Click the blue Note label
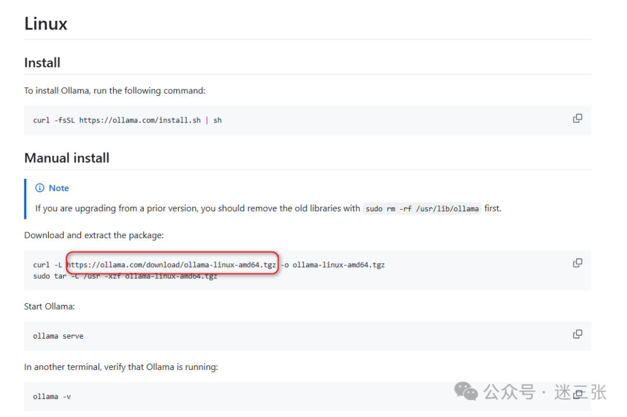 (59, 188)
